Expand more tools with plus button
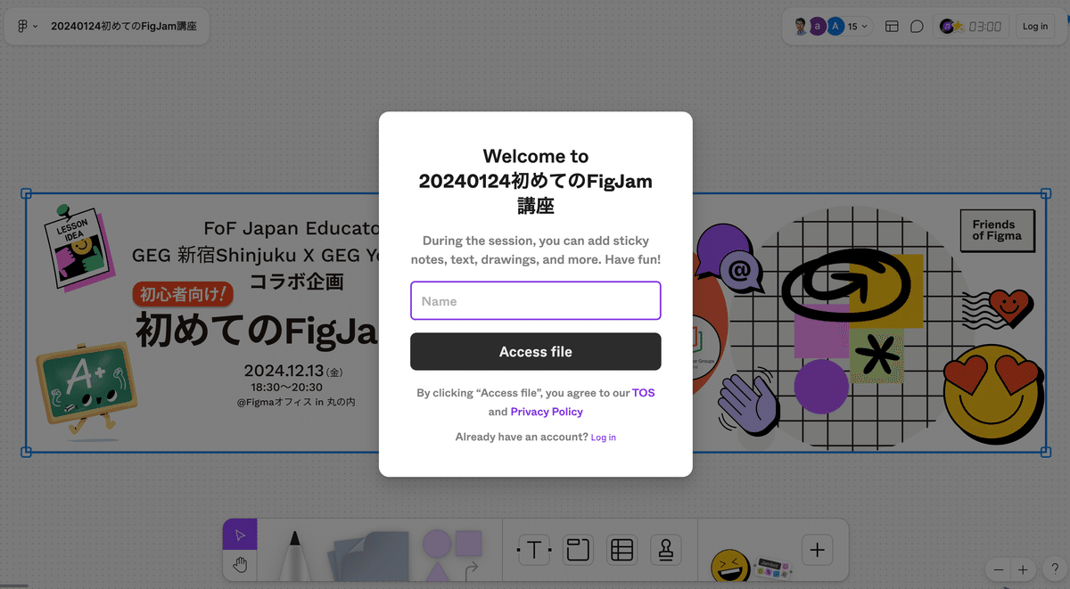The width and height of the screenshot is (1070, 589). point(817,550)
